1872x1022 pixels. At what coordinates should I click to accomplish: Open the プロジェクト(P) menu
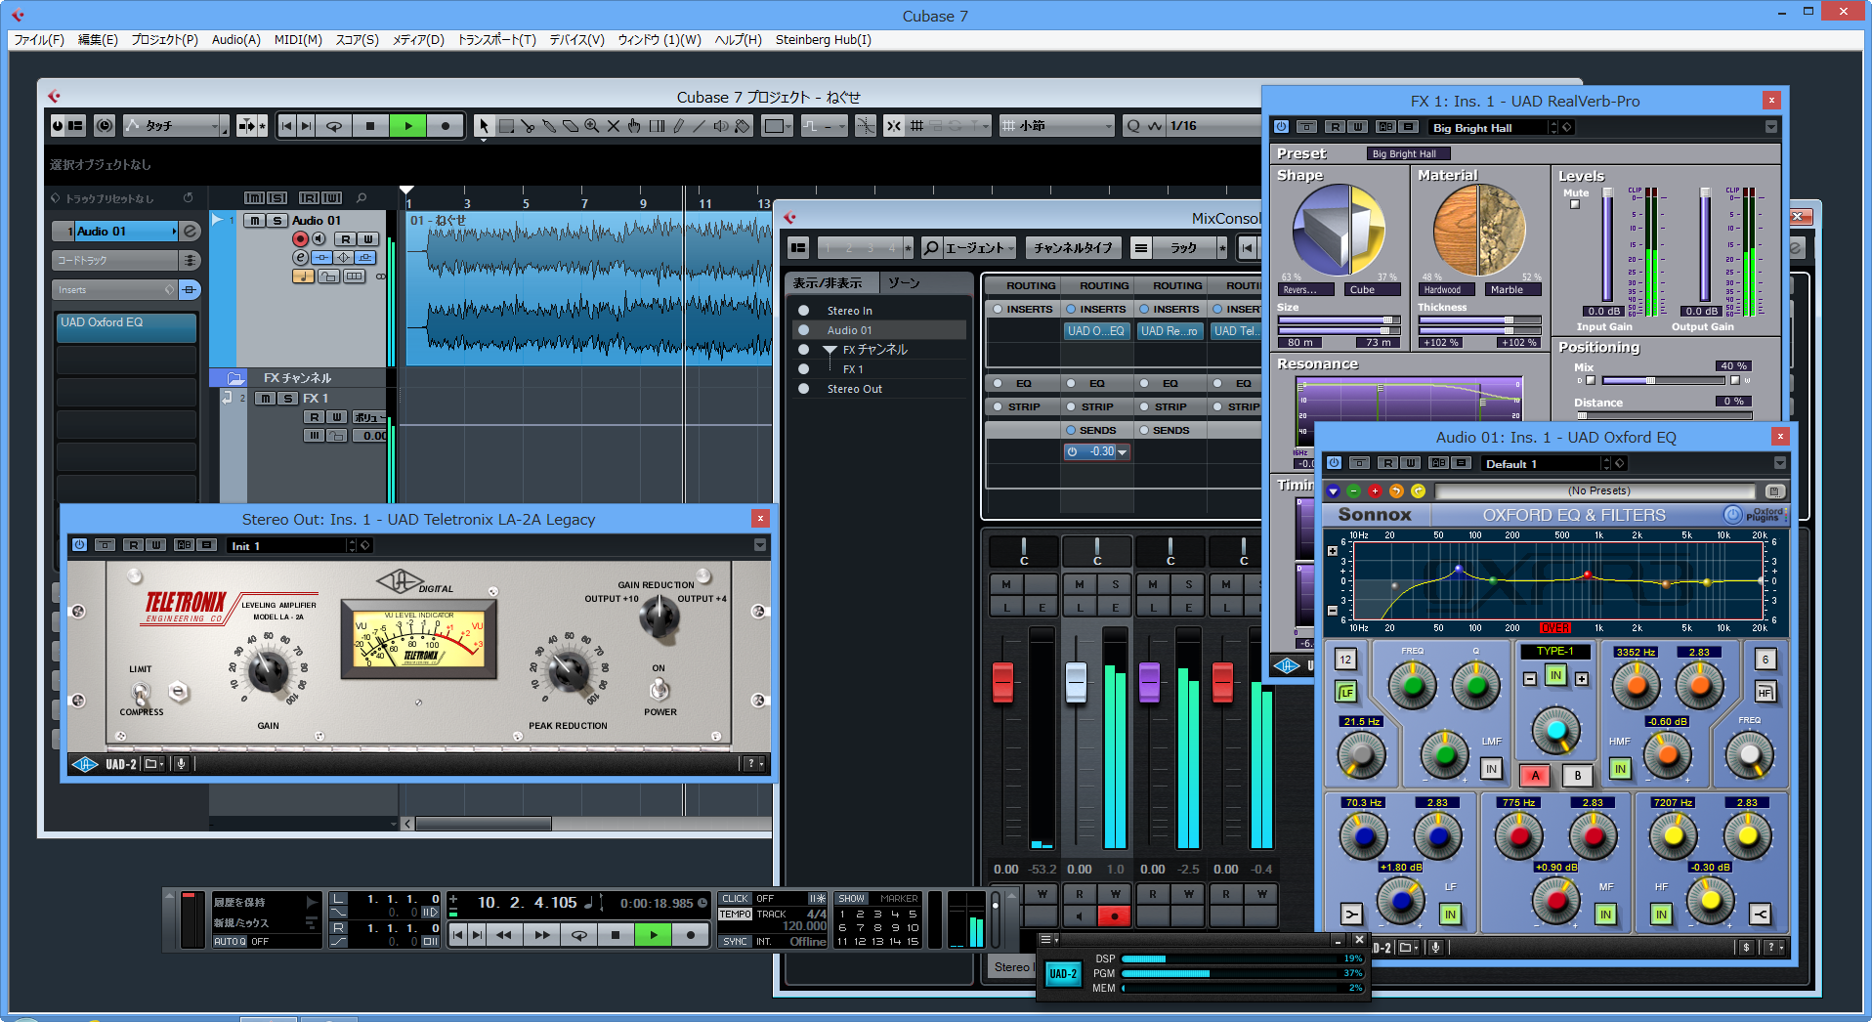[x=164, y=40]
